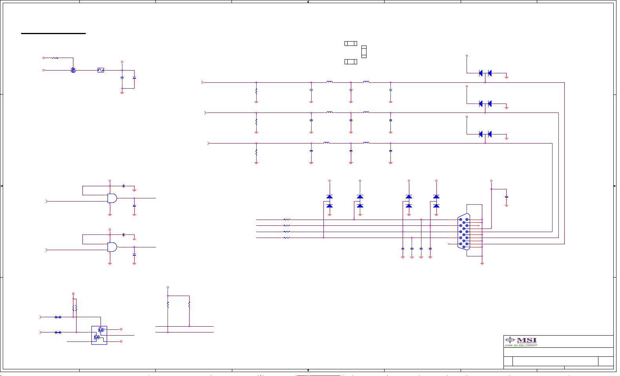620x376 pixels.
Task: Select the decoupling capacitor above the VGA connector
Action: click(x=507, y=196)
